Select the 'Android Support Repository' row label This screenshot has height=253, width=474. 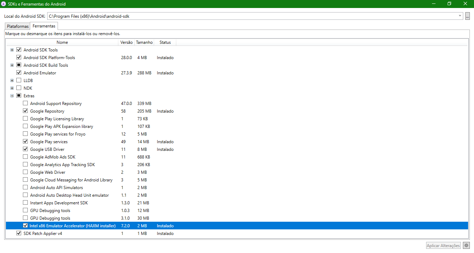56,104
